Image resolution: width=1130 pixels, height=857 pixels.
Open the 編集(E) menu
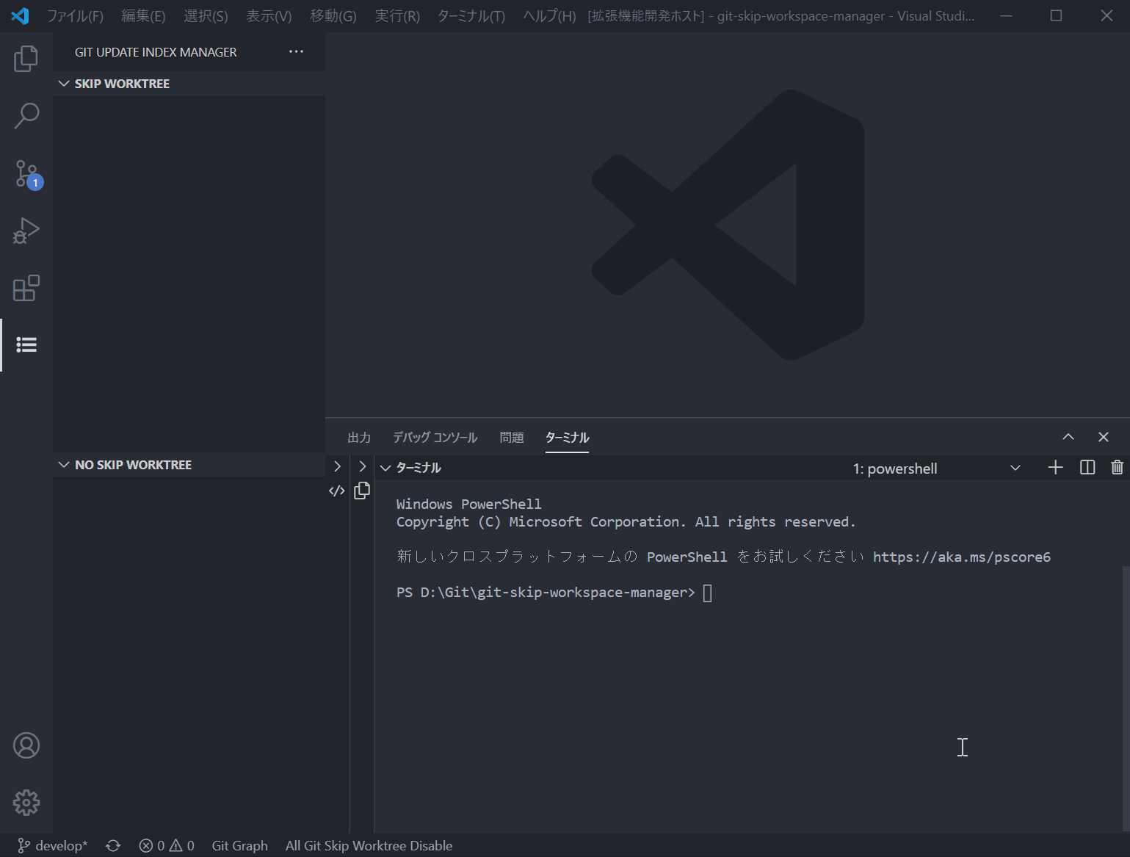pyautogui.click(x=143, y=16)
